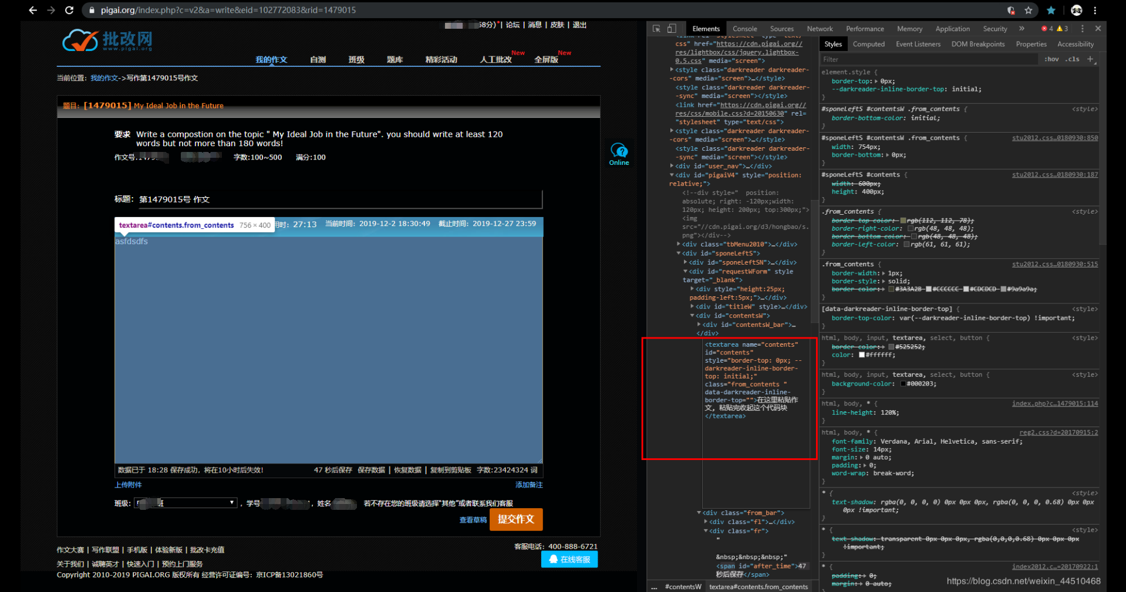Expand the div class fl node
The image size is (1126, 592).
[706, 522]
